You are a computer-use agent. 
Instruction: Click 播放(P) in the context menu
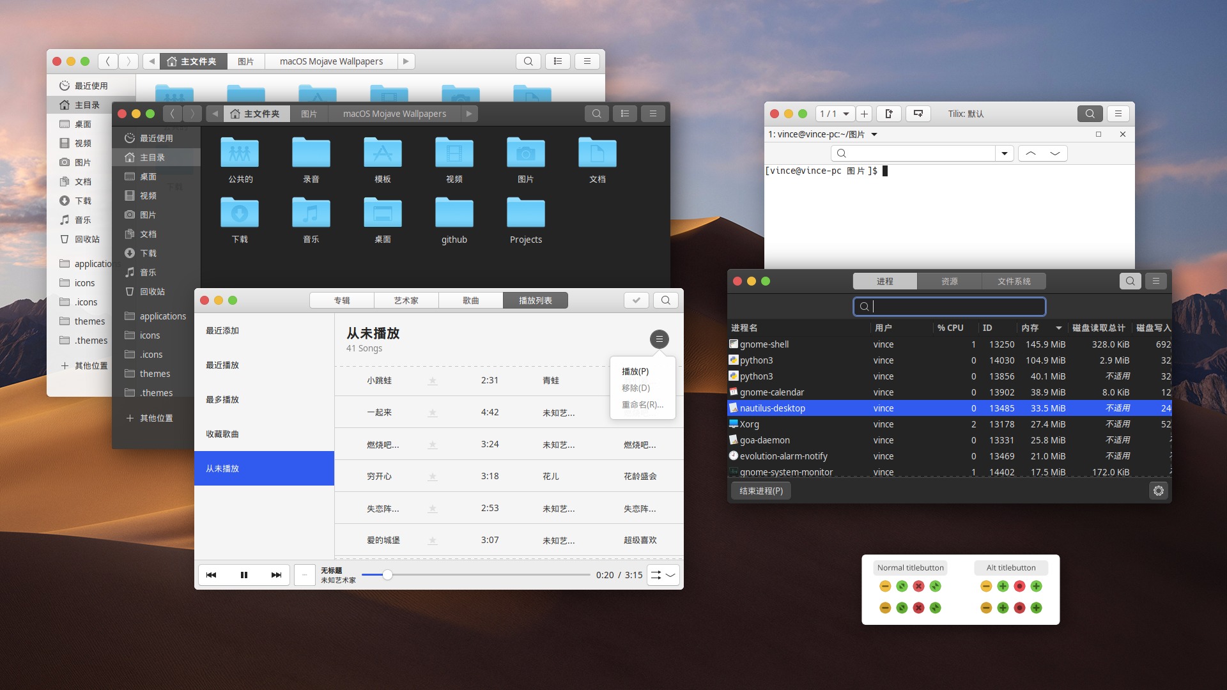tap(635, 371)
